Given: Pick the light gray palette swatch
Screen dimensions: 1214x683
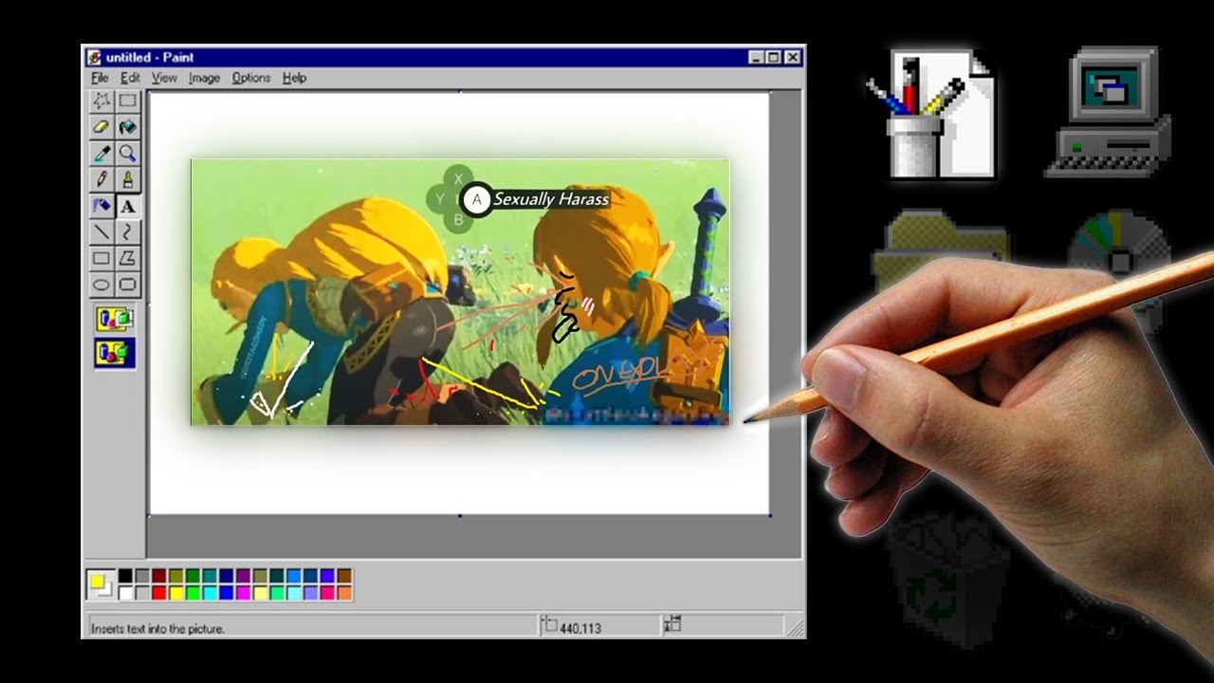Looking at the screenshot, I should [x=142, y=593].
